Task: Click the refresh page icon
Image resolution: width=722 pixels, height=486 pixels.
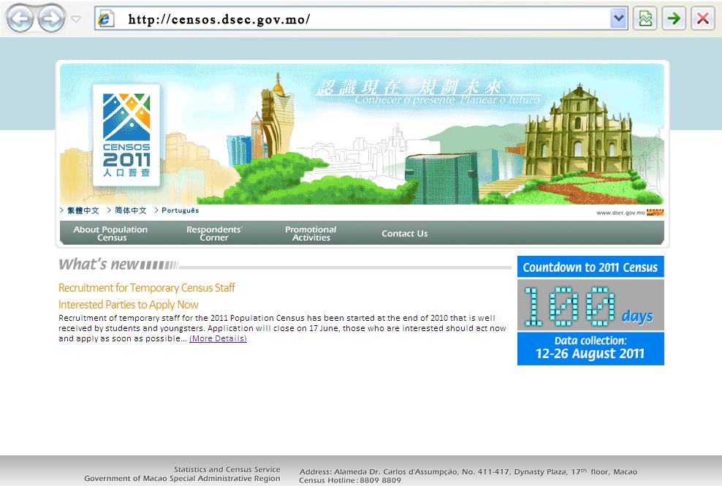Action: coord(645,19)
